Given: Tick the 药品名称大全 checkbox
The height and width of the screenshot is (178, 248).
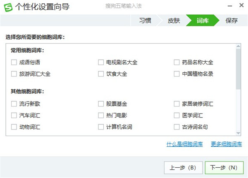Looking at the screenshot, I should tap(176, 62).
